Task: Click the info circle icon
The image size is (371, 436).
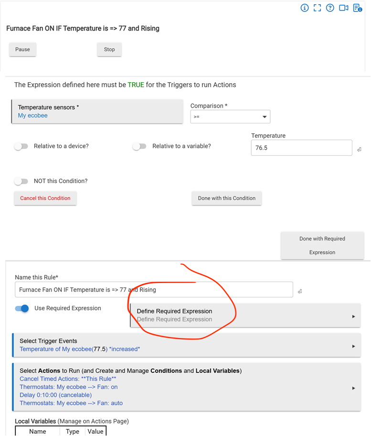Action: tap(305, 8)
